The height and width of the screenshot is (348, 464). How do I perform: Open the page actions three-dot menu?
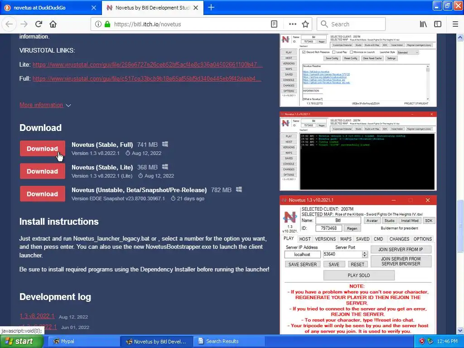pyautogui.click(x=292, y=24)
